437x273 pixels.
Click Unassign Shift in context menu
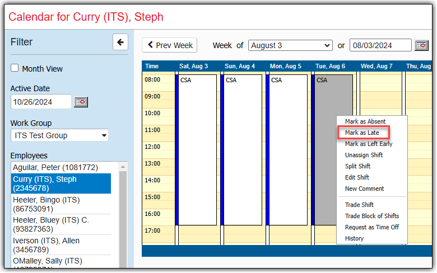pyautogui.click(x=364, y=155)
